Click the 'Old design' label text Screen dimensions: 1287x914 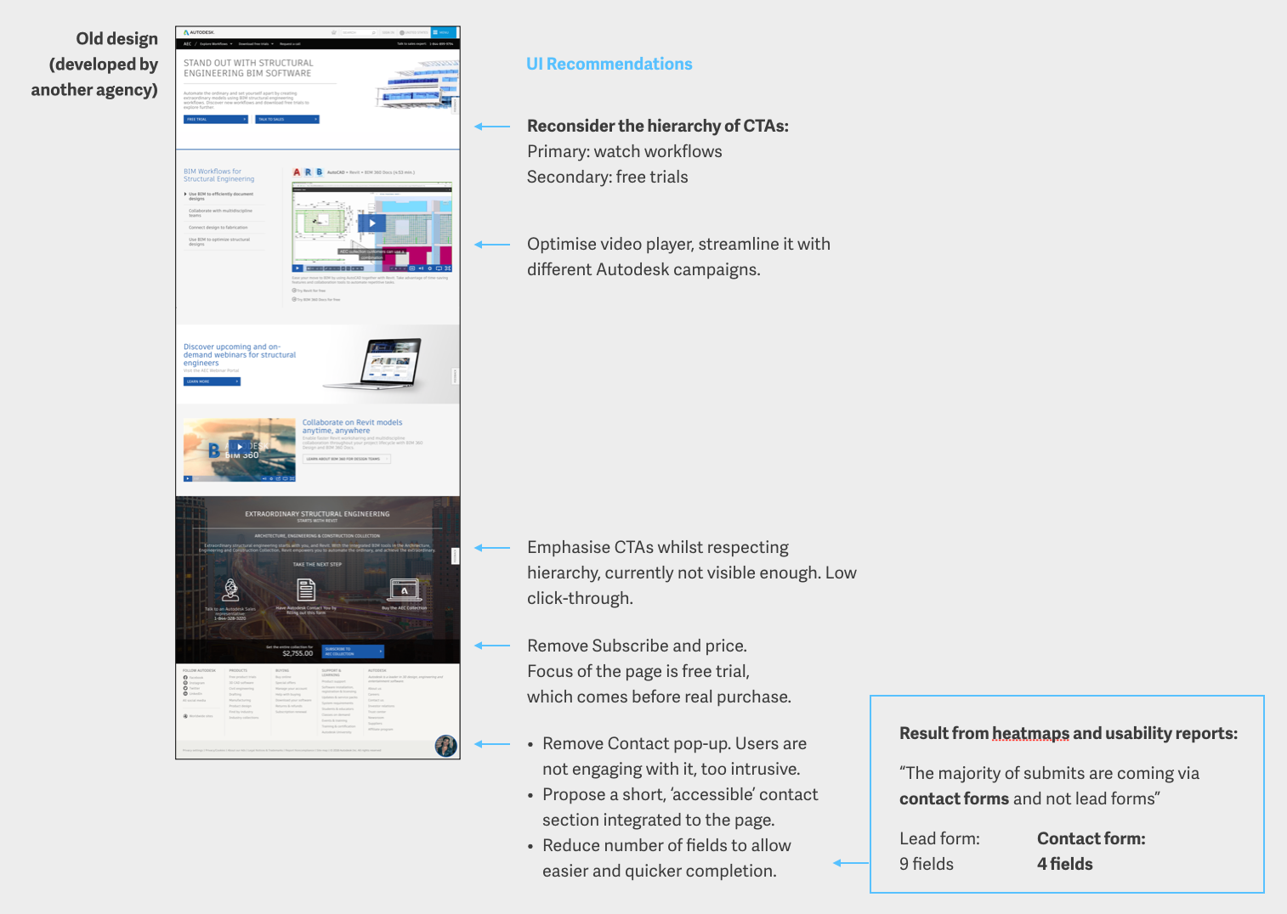116,38
